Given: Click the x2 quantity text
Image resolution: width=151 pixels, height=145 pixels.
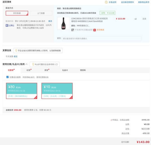Looking at the screenshot, I should coord(135,19).
